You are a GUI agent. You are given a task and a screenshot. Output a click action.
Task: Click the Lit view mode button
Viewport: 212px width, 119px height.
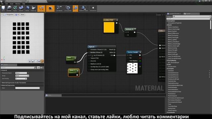click(x=17, y=15)
